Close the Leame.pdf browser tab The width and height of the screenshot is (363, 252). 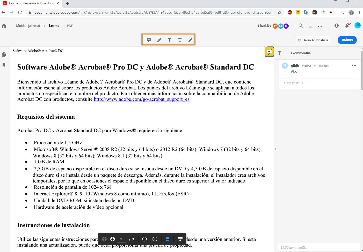(x=58, y=3)
